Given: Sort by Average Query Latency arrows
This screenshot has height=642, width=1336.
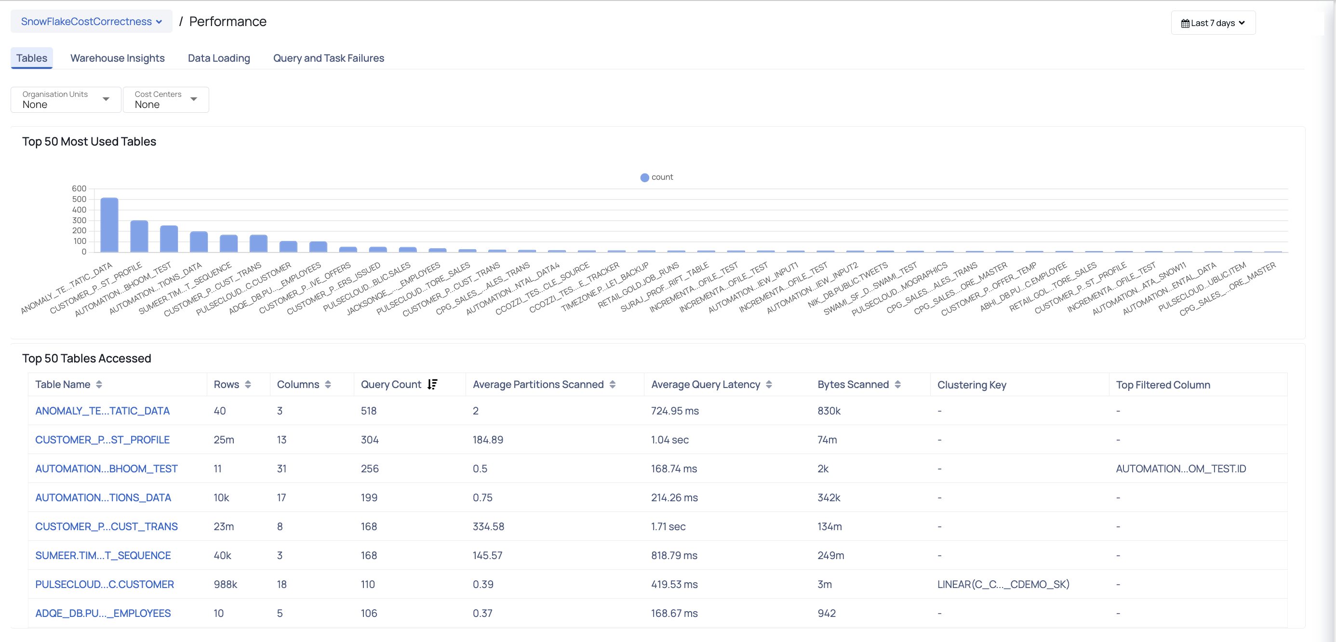Looking at the screenshot, I should pyautogui.click(x=769, y=385).
